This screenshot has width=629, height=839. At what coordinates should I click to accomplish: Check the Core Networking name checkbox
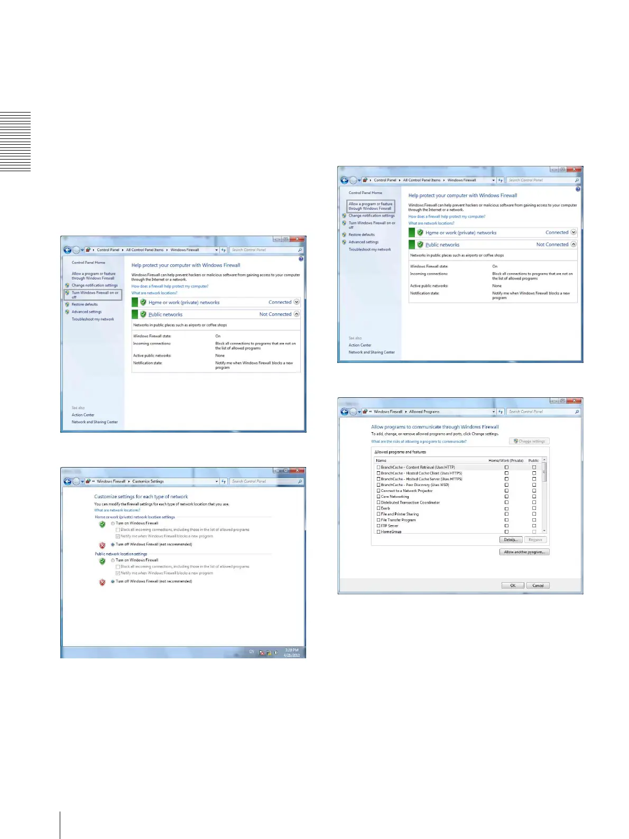point(378,497)
